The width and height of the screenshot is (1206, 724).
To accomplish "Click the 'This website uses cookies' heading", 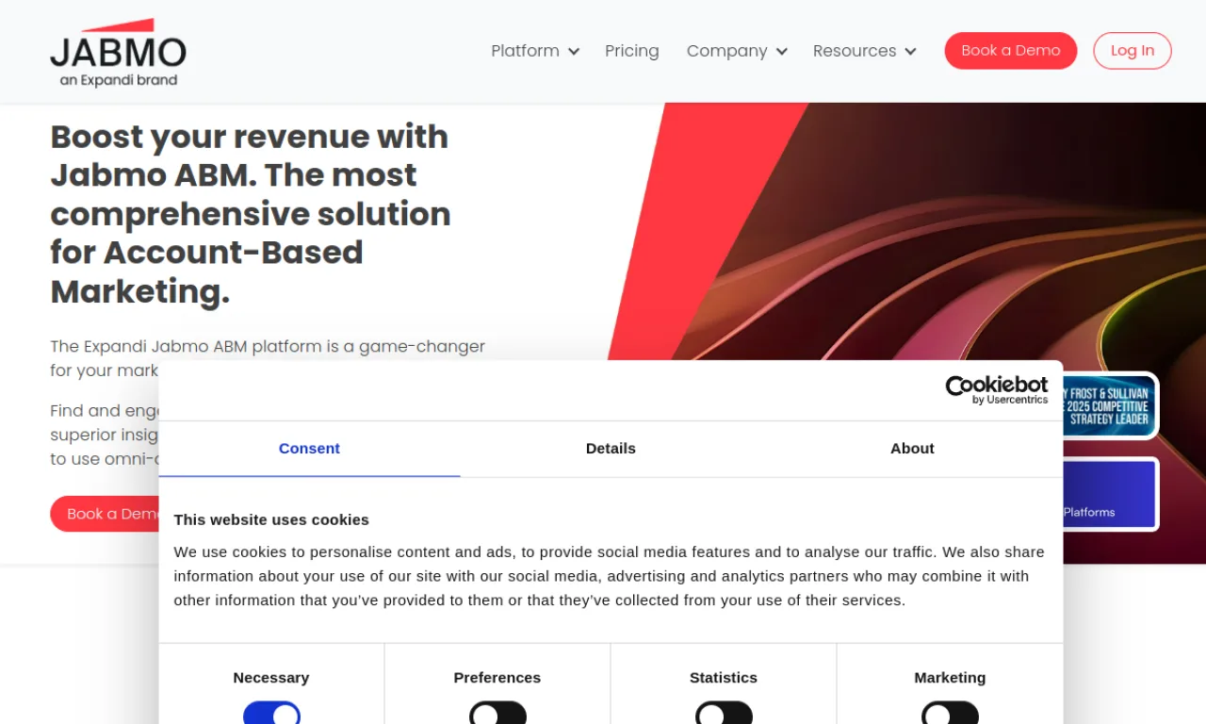I will [271, 519].
